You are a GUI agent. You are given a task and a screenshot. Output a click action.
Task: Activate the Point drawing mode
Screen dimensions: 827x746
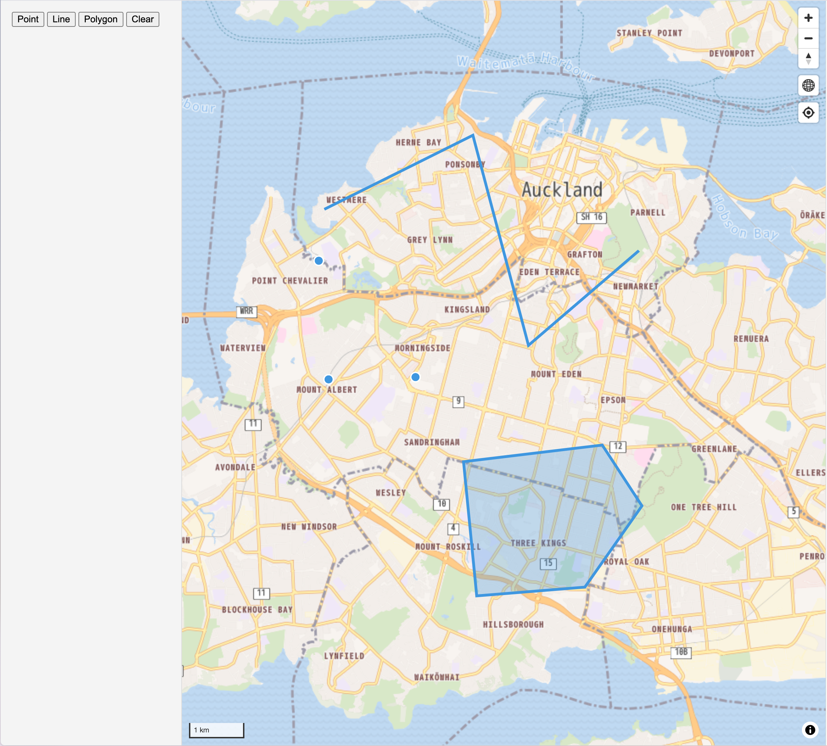point(28,19)
